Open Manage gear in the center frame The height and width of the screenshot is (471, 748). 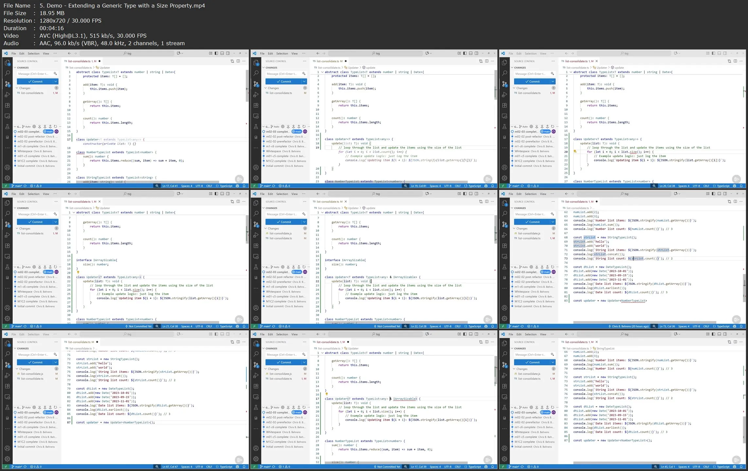click(256, 318)
